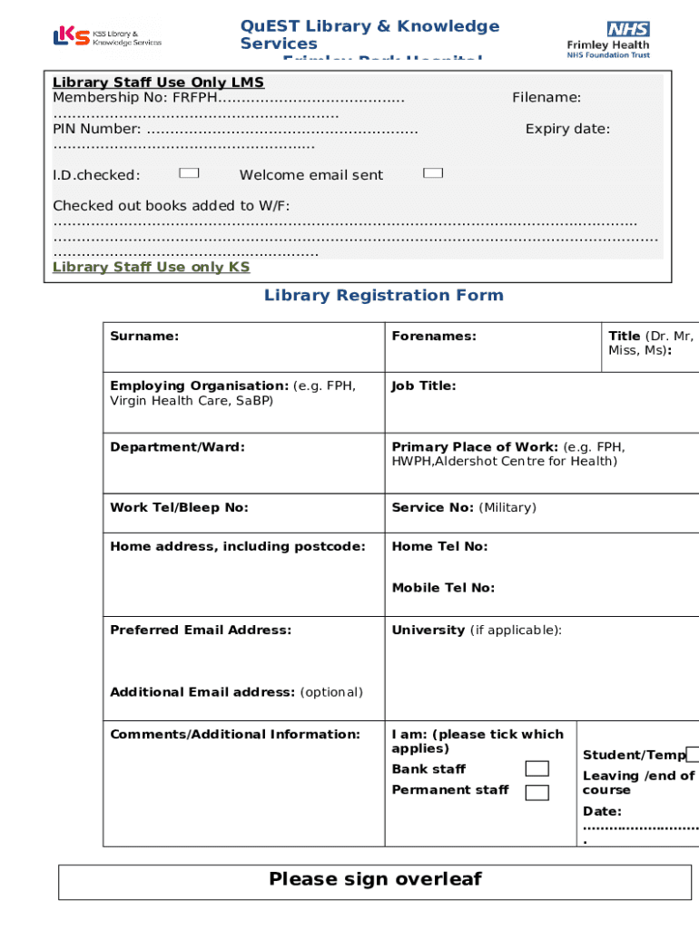Click the Preferred Email Address field
699x929 pixels.
[243, 653]
